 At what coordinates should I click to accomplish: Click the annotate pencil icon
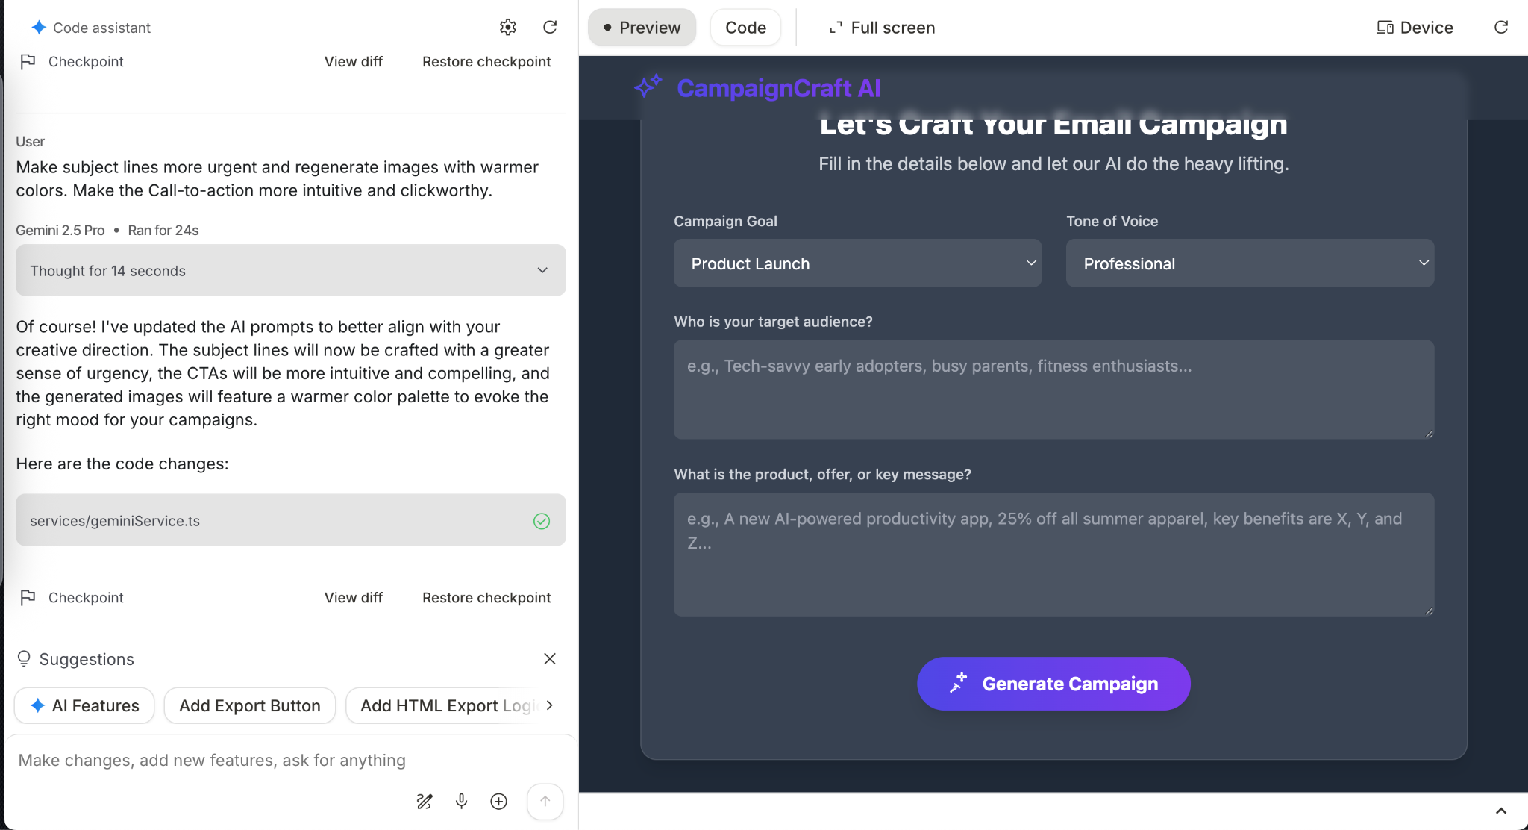[424, 801]
